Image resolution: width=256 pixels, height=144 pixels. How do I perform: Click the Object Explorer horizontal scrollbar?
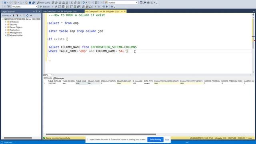pyautogui.click(x=18, y=138)
